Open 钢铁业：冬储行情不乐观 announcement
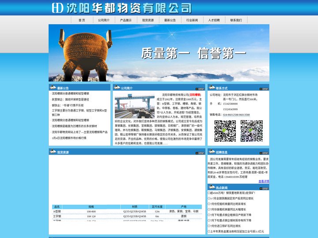Screen dimensions: 318x238 coord(68,105)
